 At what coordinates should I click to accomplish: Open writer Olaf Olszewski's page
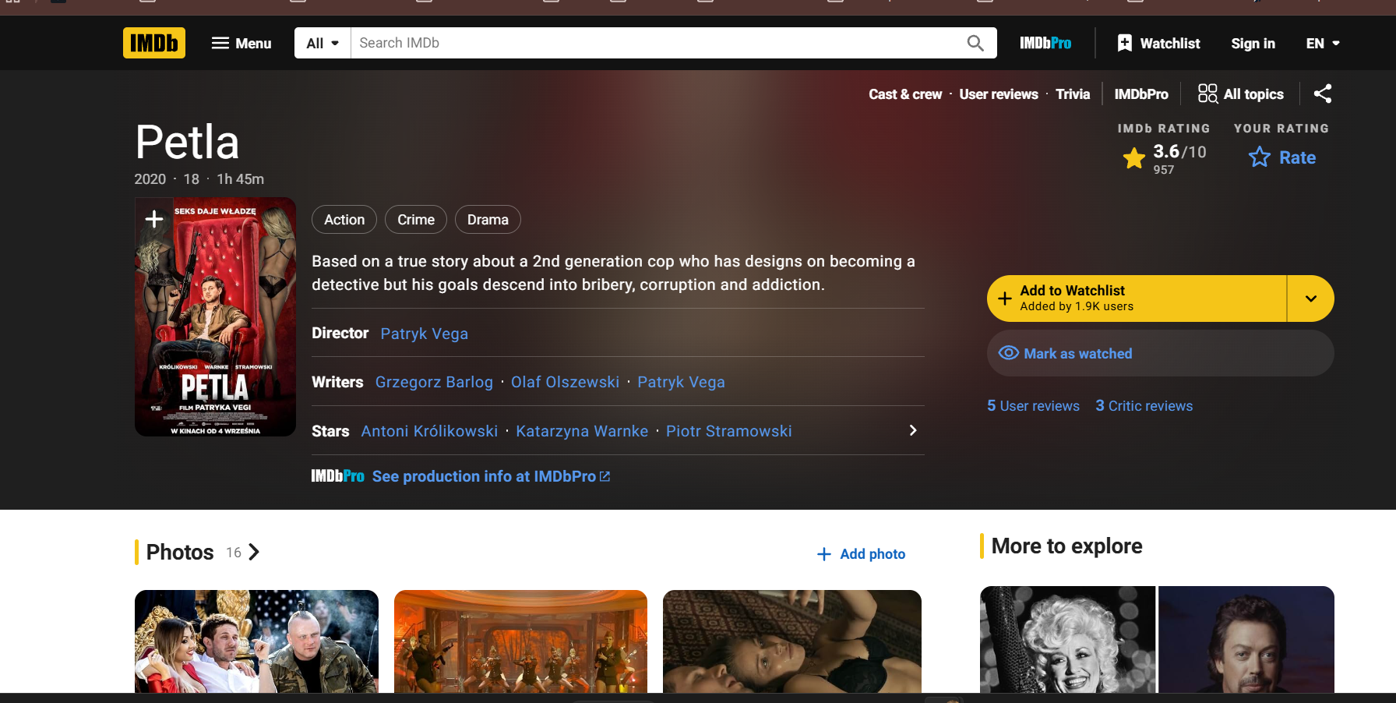565,382
